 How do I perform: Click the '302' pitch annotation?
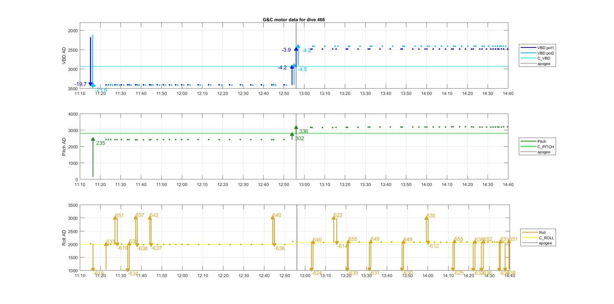300,138
